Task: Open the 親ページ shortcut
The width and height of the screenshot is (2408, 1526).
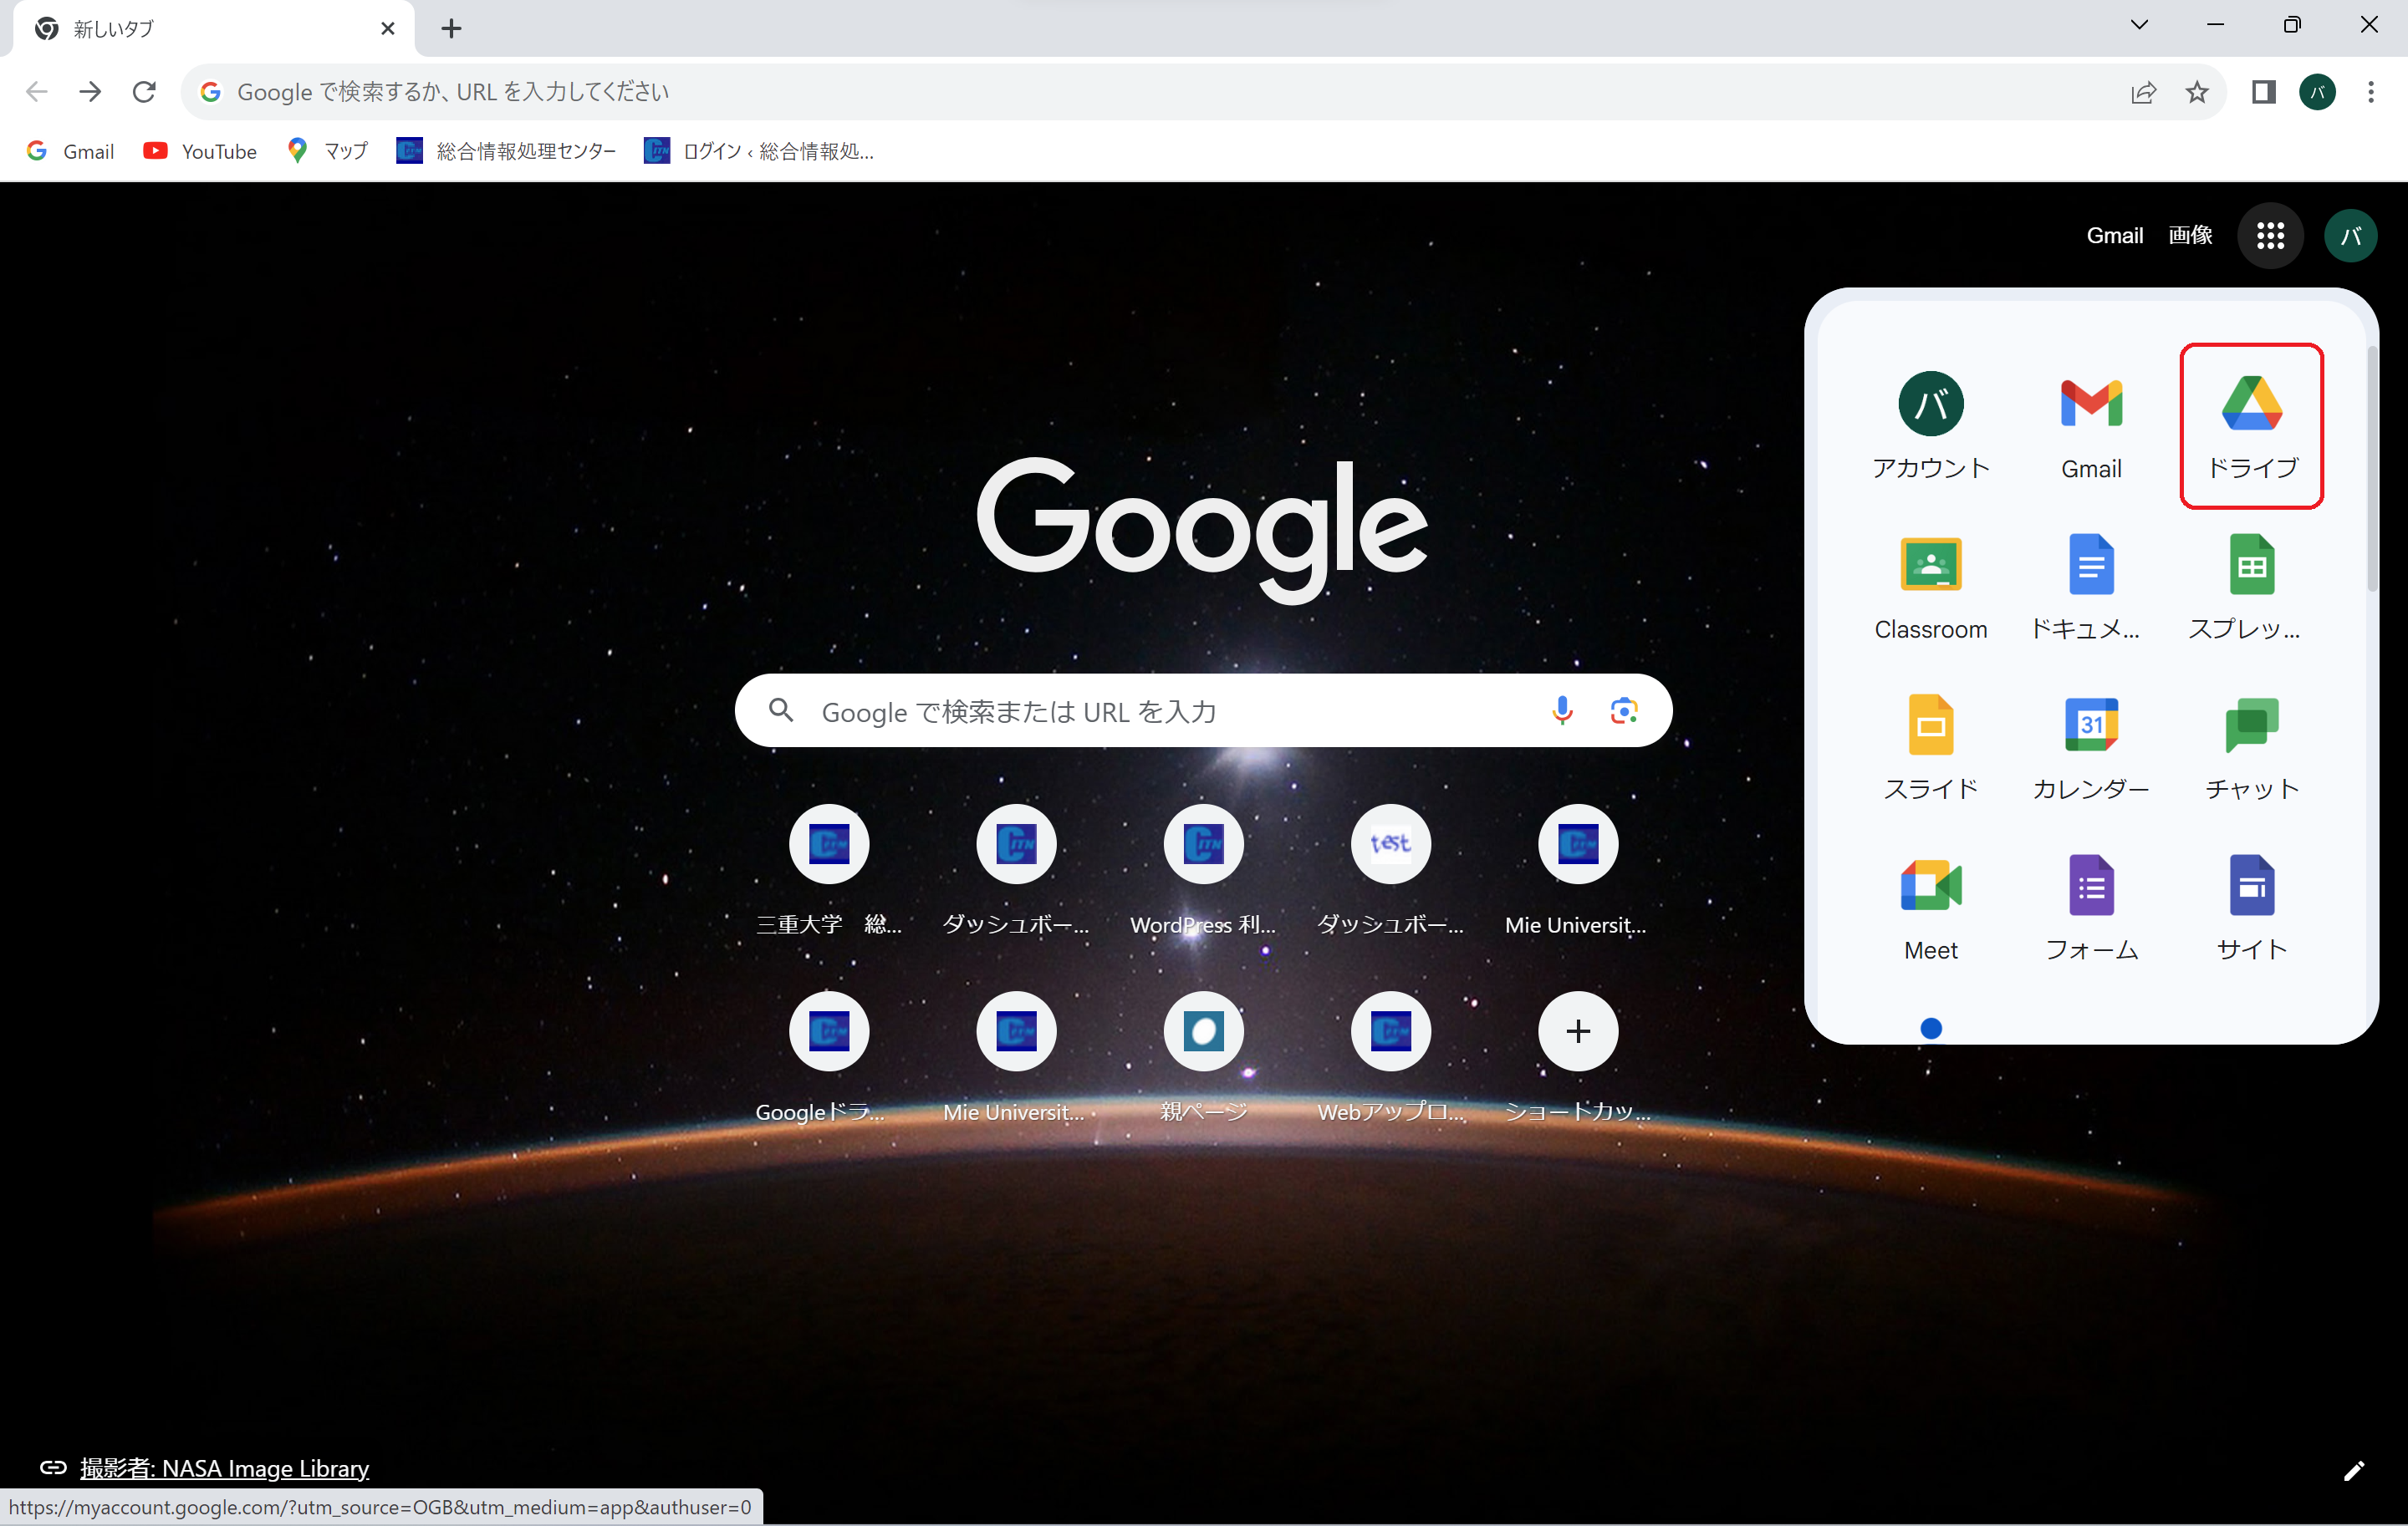Action: (x=1203, y=1057)
